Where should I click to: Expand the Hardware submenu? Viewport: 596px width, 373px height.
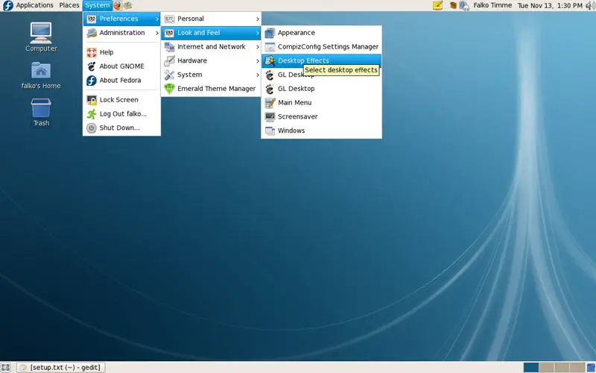pyautogui.click(x=211, y=60)
